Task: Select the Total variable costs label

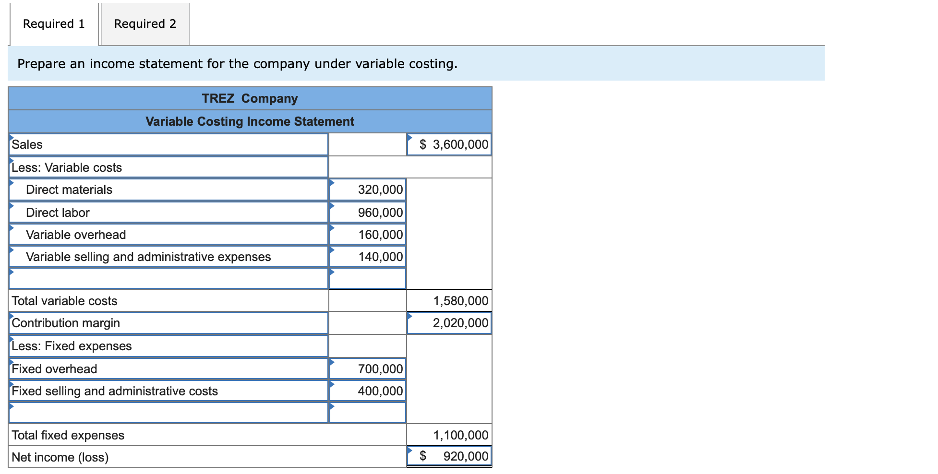Action: [x=64, y=301]
